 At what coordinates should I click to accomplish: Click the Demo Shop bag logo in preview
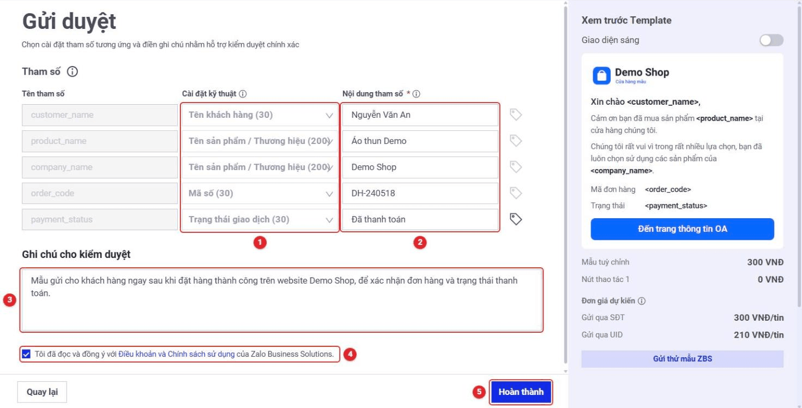[601, 76]
